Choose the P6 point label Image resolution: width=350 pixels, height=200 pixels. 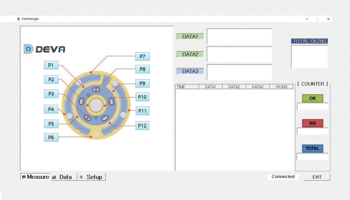point(51,137)
